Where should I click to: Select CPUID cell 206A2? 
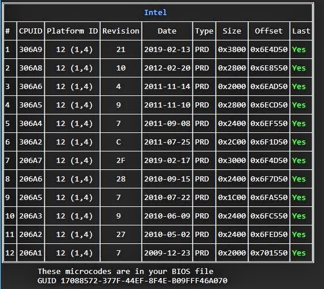point(31,235)
